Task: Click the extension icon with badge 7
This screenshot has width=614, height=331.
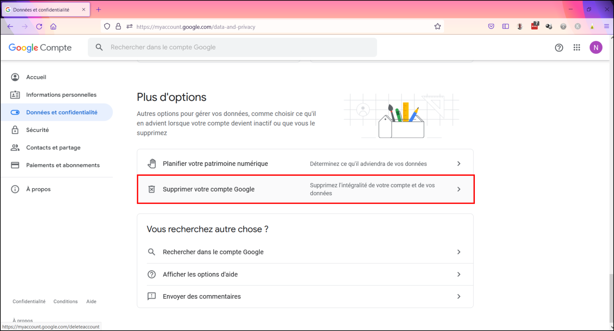Action: click(534, 26)
